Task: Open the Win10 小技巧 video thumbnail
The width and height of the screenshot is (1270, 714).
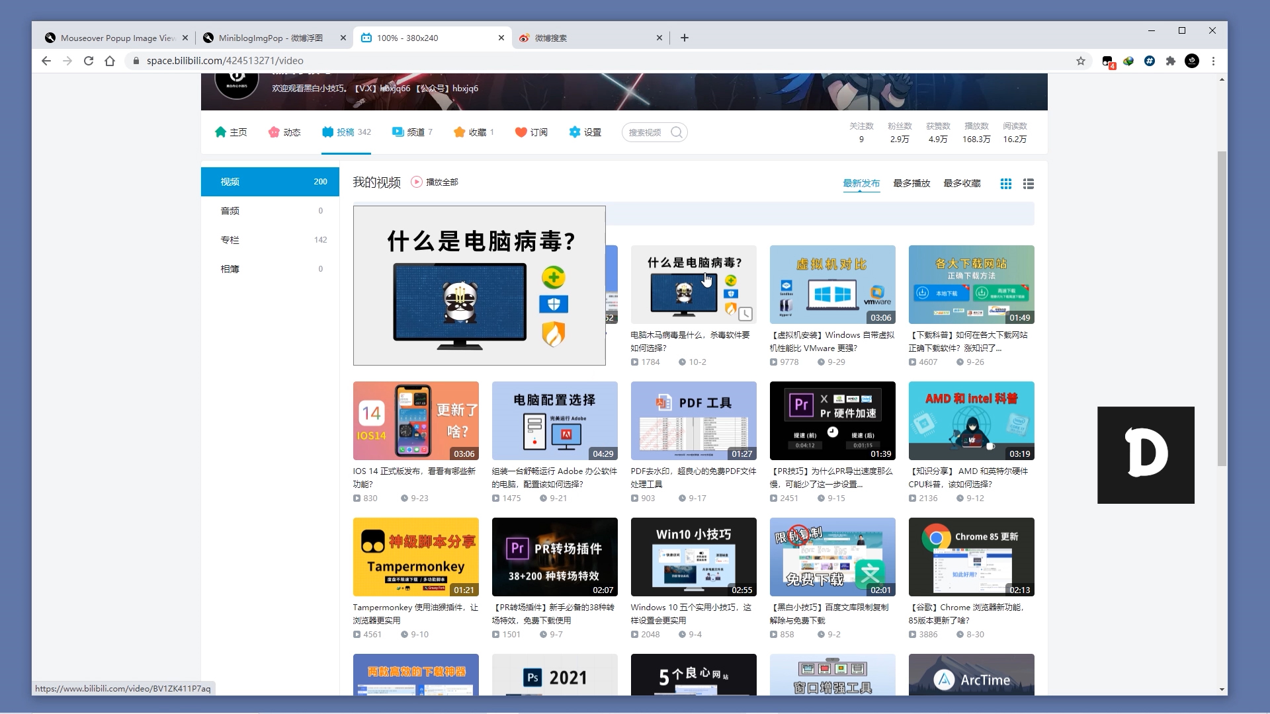Action: (x=693, y=557)
